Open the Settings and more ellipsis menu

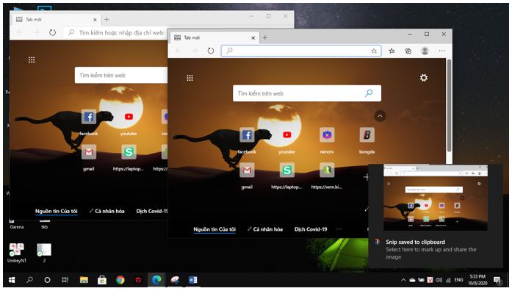[x=441, y=51]
